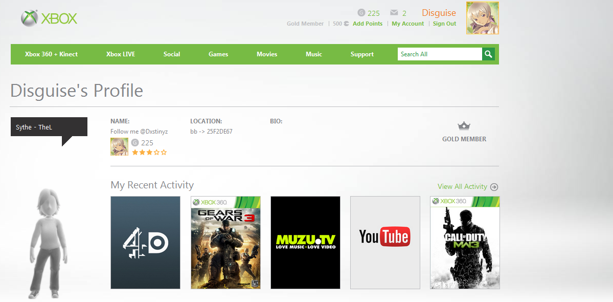
Task: Open the YouTube activity tile
Action: 385,243
